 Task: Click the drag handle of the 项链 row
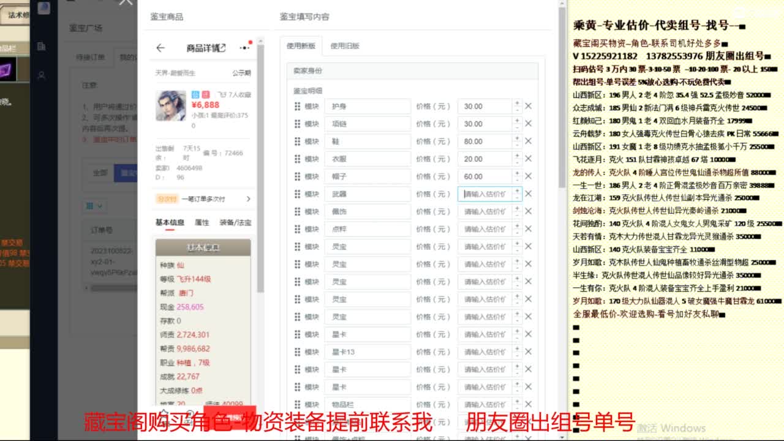tap(298, 124)
